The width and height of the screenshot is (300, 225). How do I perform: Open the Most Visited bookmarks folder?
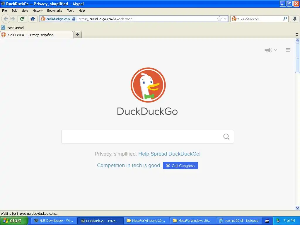[x=13, y=28]
